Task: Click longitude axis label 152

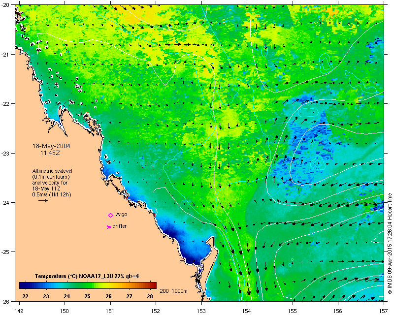Action: point(156,311)
